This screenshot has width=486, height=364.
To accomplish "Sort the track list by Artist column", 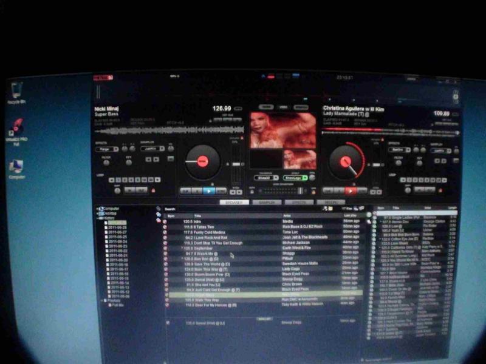I will click(x=287, y=216).
